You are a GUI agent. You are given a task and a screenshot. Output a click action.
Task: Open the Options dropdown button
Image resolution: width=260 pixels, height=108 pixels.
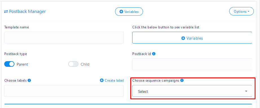tap(241, 12)
